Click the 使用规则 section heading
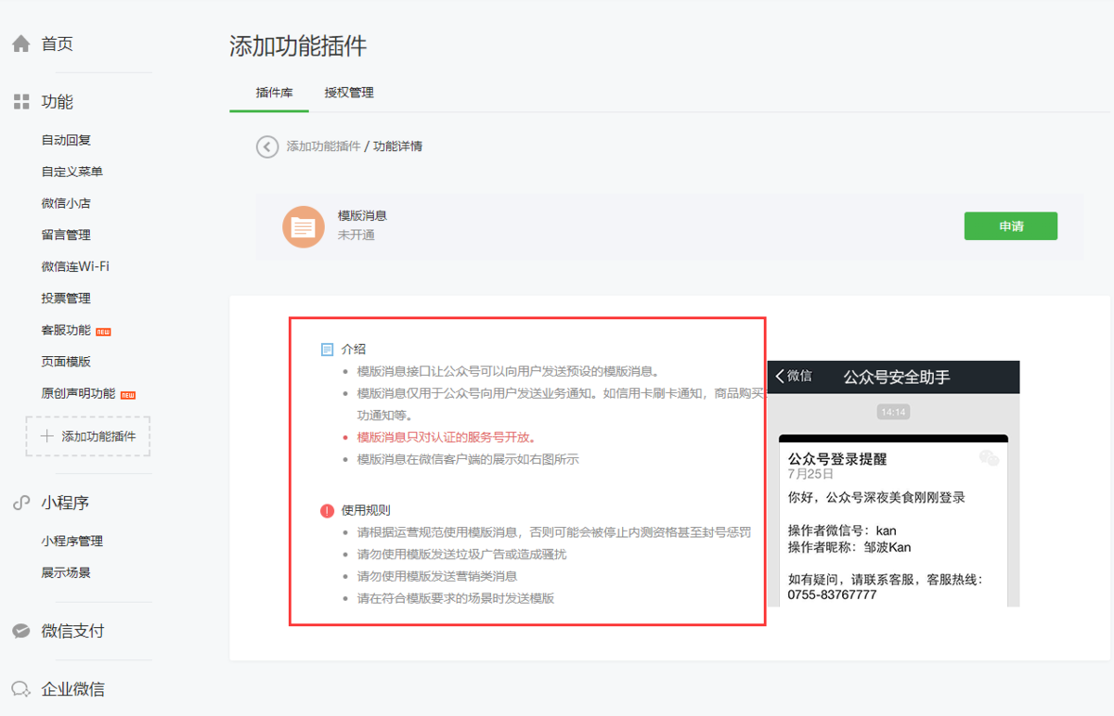Image resolution: width=1114 pixels, height=716 pixels. click(x=366, y=510)
